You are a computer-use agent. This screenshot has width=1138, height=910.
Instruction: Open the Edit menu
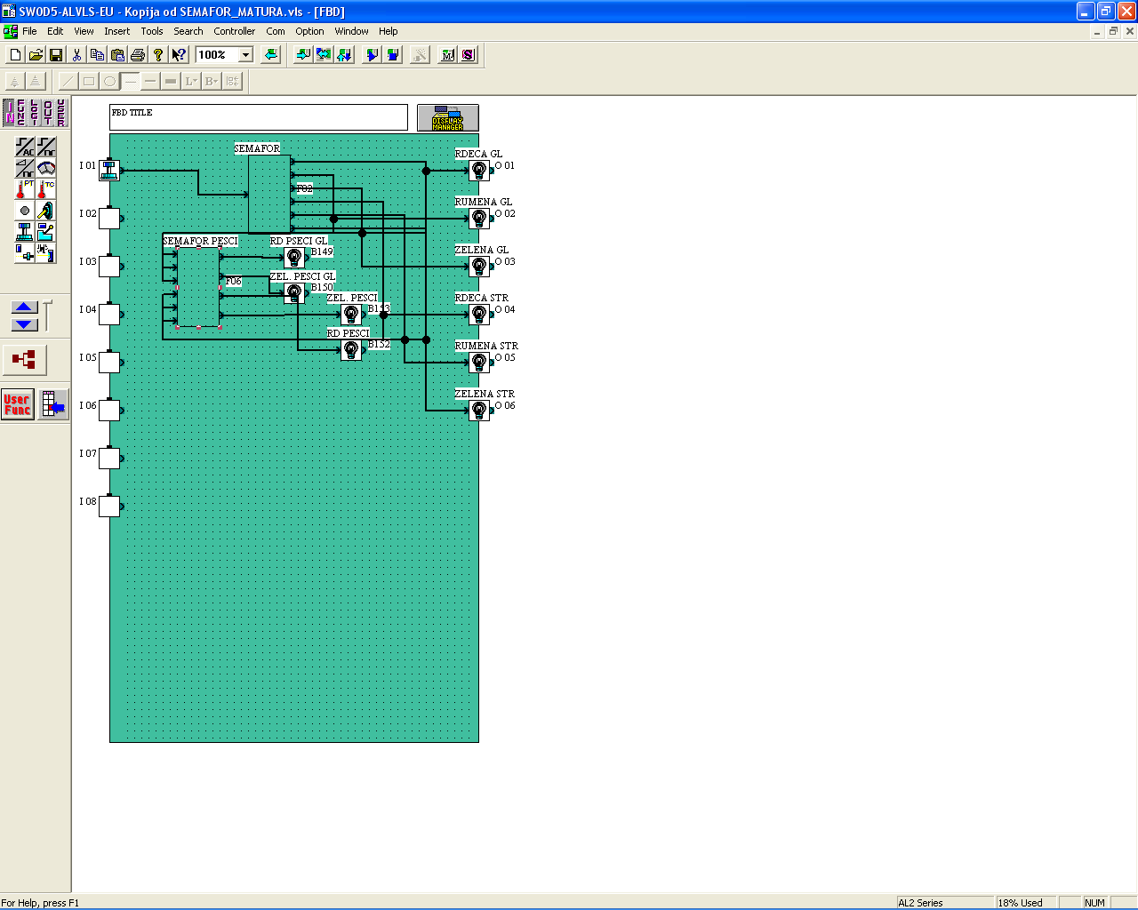pos(55,31)
